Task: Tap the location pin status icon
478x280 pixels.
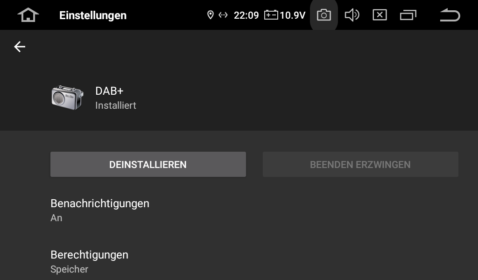Action: pyautogui.click(x=211, y=15)
